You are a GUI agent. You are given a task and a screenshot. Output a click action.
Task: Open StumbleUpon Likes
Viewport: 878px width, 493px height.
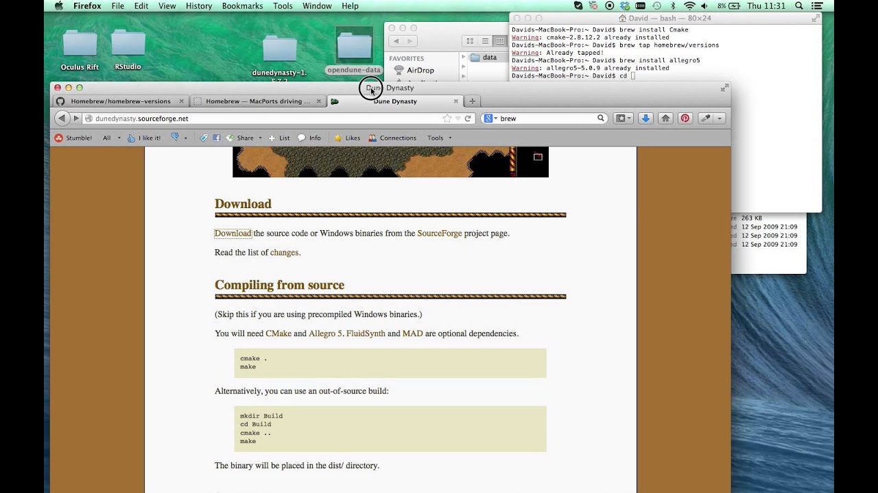(347, 138)
